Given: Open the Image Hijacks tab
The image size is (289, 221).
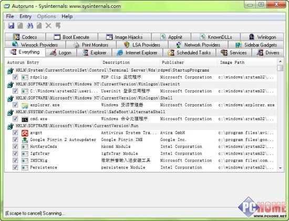Looking at the screenshot, I should click(x=125, y=37).
